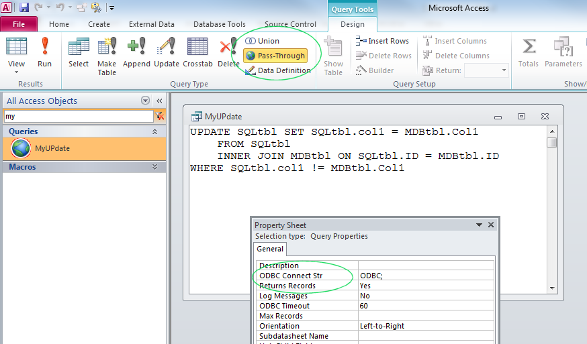Choose the Crosstab query type
This screenshot has width=587, height=344.
tap(197, 52)
